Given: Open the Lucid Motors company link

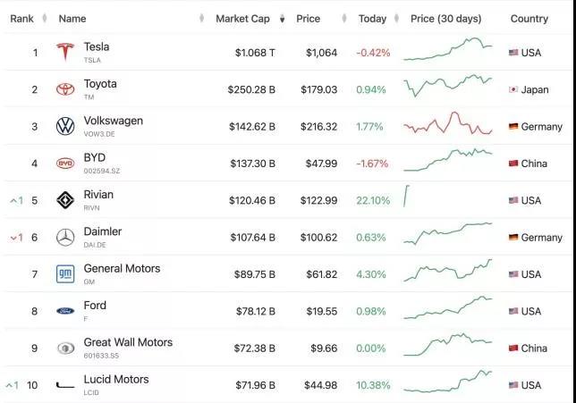Looking at the screenshot, I should pos(116,379).
